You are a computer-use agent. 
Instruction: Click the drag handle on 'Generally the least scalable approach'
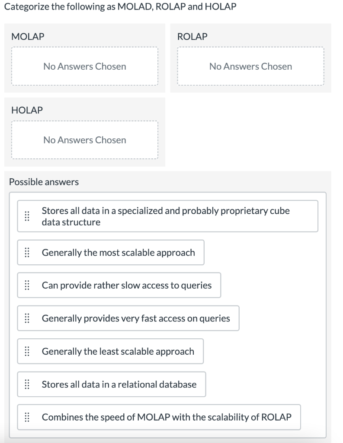[x=27, y=351]
